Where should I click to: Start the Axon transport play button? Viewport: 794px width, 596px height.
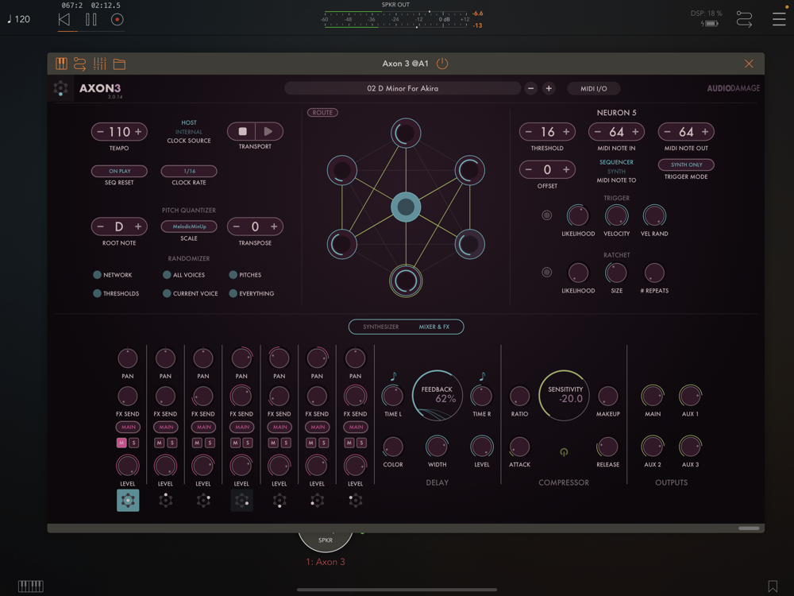pyautogui.click(x=268, y=132)
